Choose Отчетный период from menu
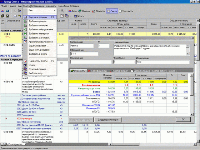 [x=40, y=69]
